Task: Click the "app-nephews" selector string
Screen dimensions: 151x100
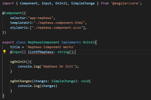Action: (x=41, y=18)
